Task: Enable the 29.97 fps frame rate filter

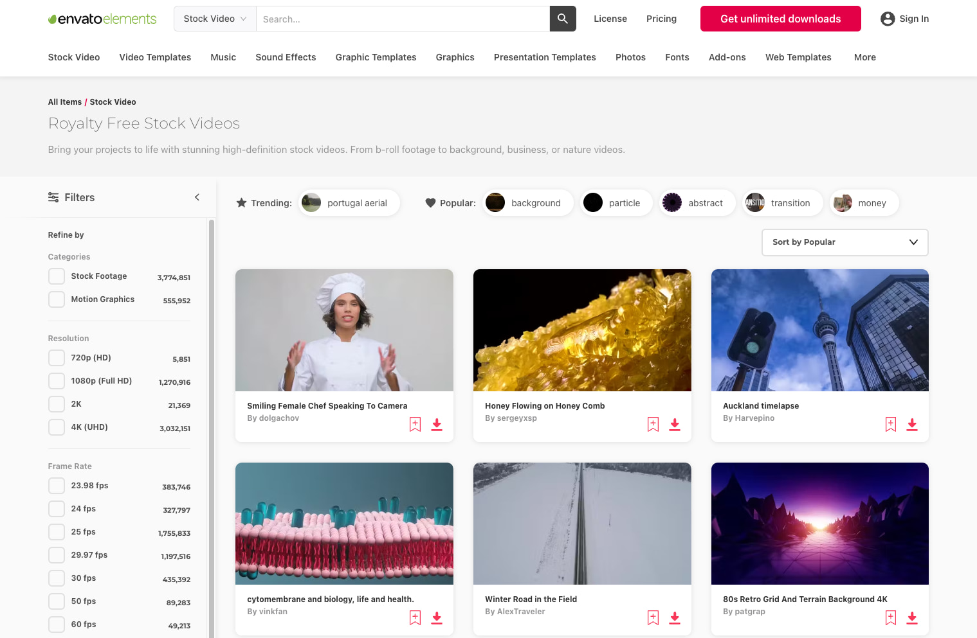Action: (56, 554)
